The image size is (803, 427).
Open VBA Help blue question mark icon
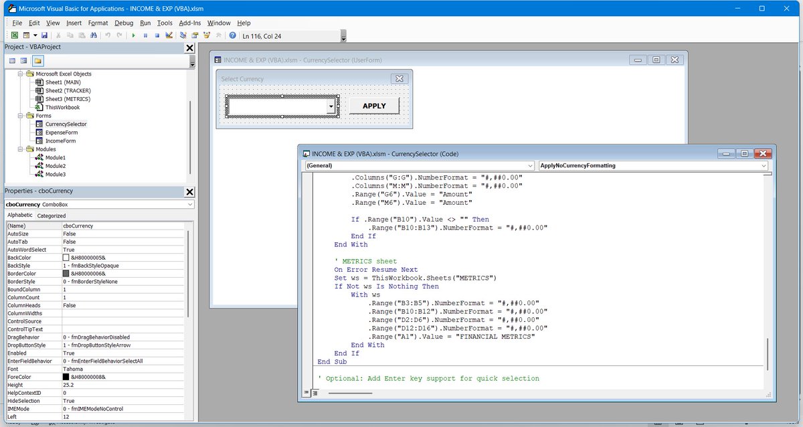coord(232,35)
